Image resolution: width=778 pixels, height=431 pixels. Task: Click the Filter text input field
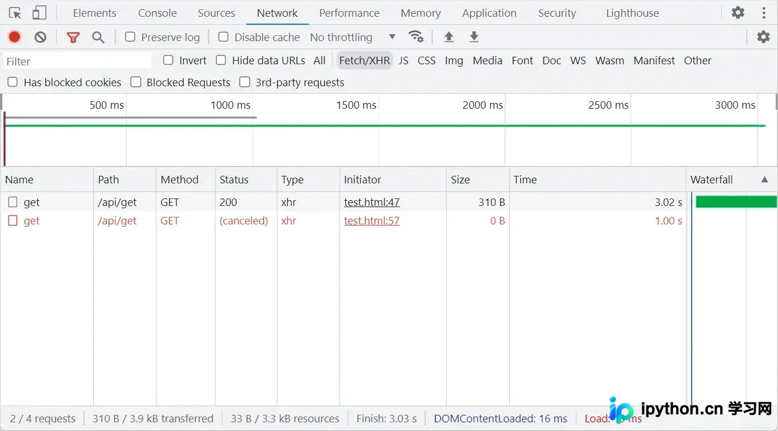click(78, 61)
